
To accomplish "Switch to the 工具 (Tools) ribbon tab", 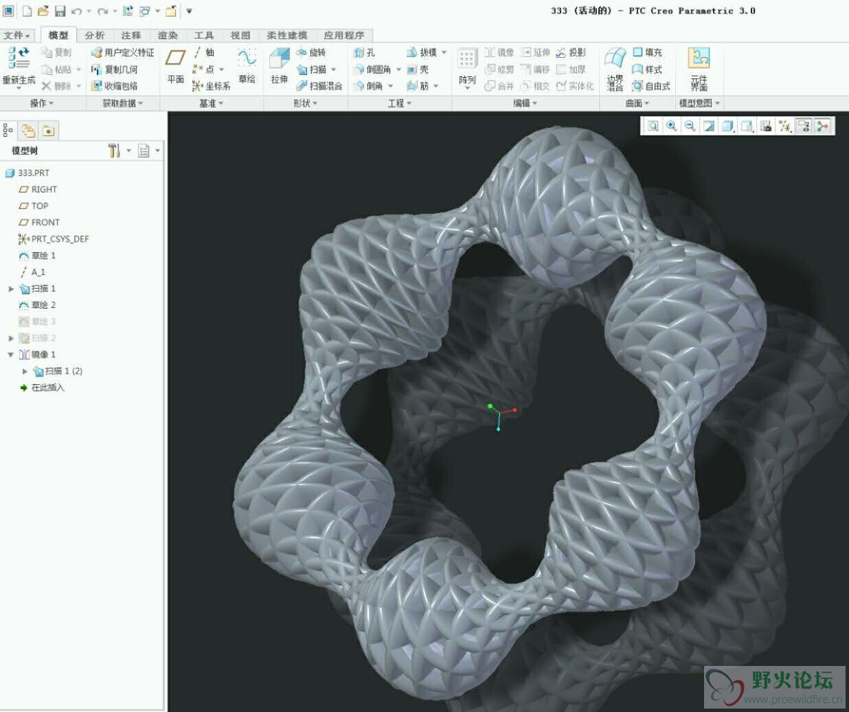I will point(204,35).
